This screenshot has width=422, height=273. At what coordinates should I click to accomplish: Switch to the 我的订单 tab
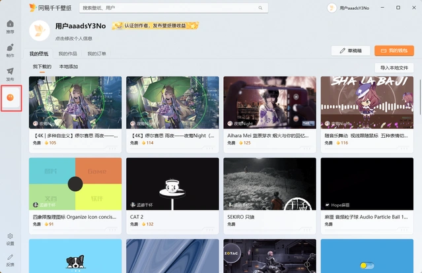pyautogui.click(x=96, y=53)
